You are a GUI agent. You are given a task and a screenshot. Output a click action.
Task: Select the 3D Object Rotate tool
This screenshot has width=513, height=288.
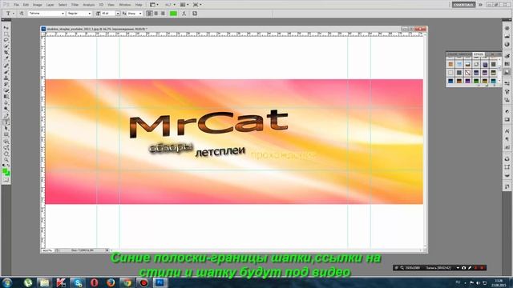pyautogui.click(x=6, y=142)
